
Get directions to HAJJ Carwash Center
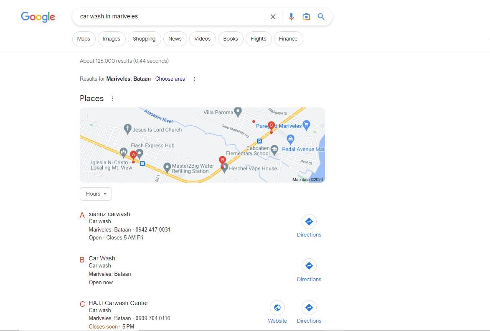coord(309,308)
